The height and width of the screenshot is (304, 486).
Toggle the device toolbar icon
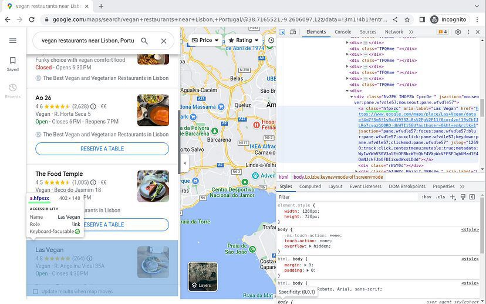coord(293,32)
